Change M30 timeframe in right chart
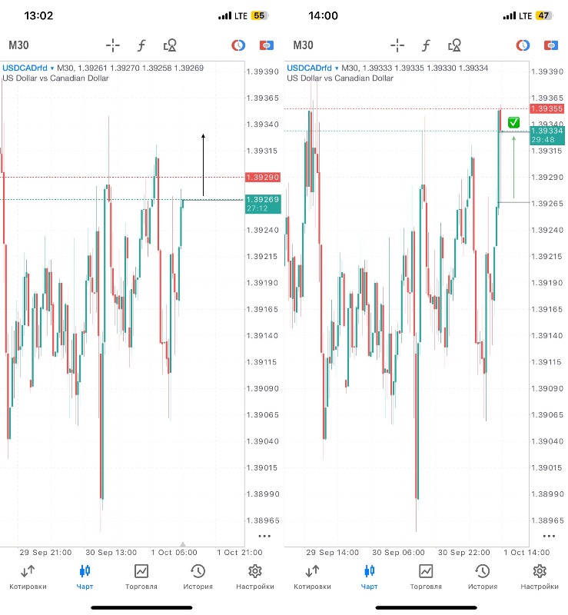Image resolution: width=568 pixels, height=615 pixels. tap(303, 45)
